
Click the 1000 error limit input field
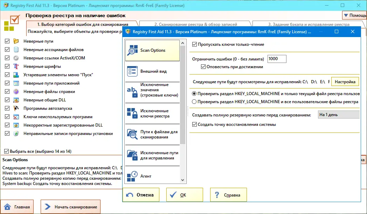(x=277, y=59)
